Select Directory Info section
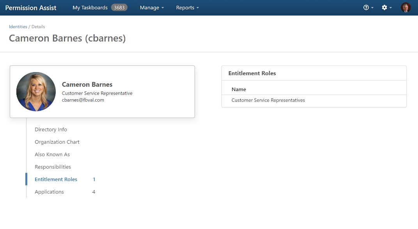The width and height of the screenshot is (418, 229). coord(51,130)
